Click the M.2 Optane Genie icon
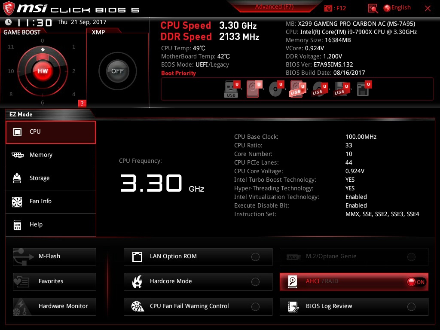 tap(293, 257)
